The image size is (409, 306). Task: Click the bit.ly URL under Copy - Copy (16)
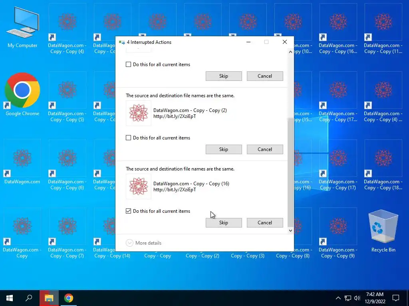click(175, 190)
